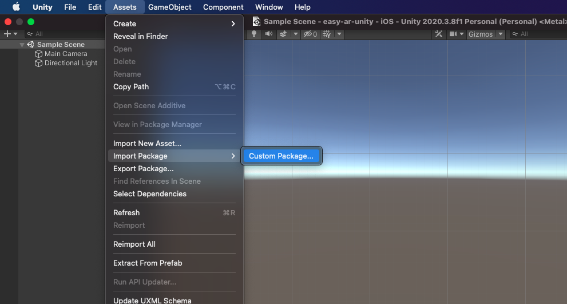Choose Select Dependencies
Screen dimensions: 567x304
click(175, 194)
